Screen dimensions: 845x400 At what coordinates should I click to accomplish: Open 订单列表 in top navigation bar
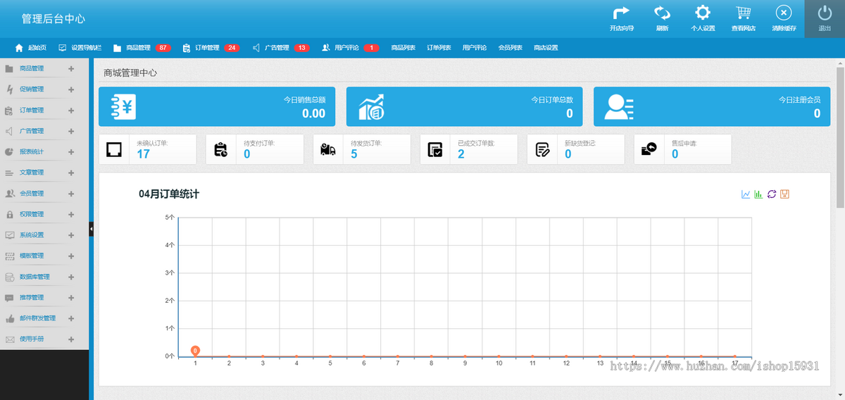pos(439,48)
